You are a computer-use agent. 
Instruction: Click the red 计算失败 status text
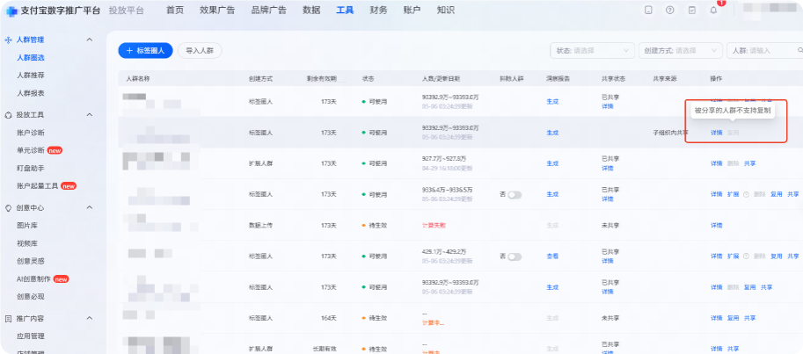click(434, 226)
